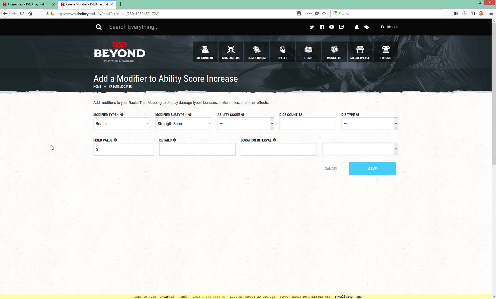Open the Spells navigation menu
Viewport: 496px width, 299px height.
pos(282,52)
